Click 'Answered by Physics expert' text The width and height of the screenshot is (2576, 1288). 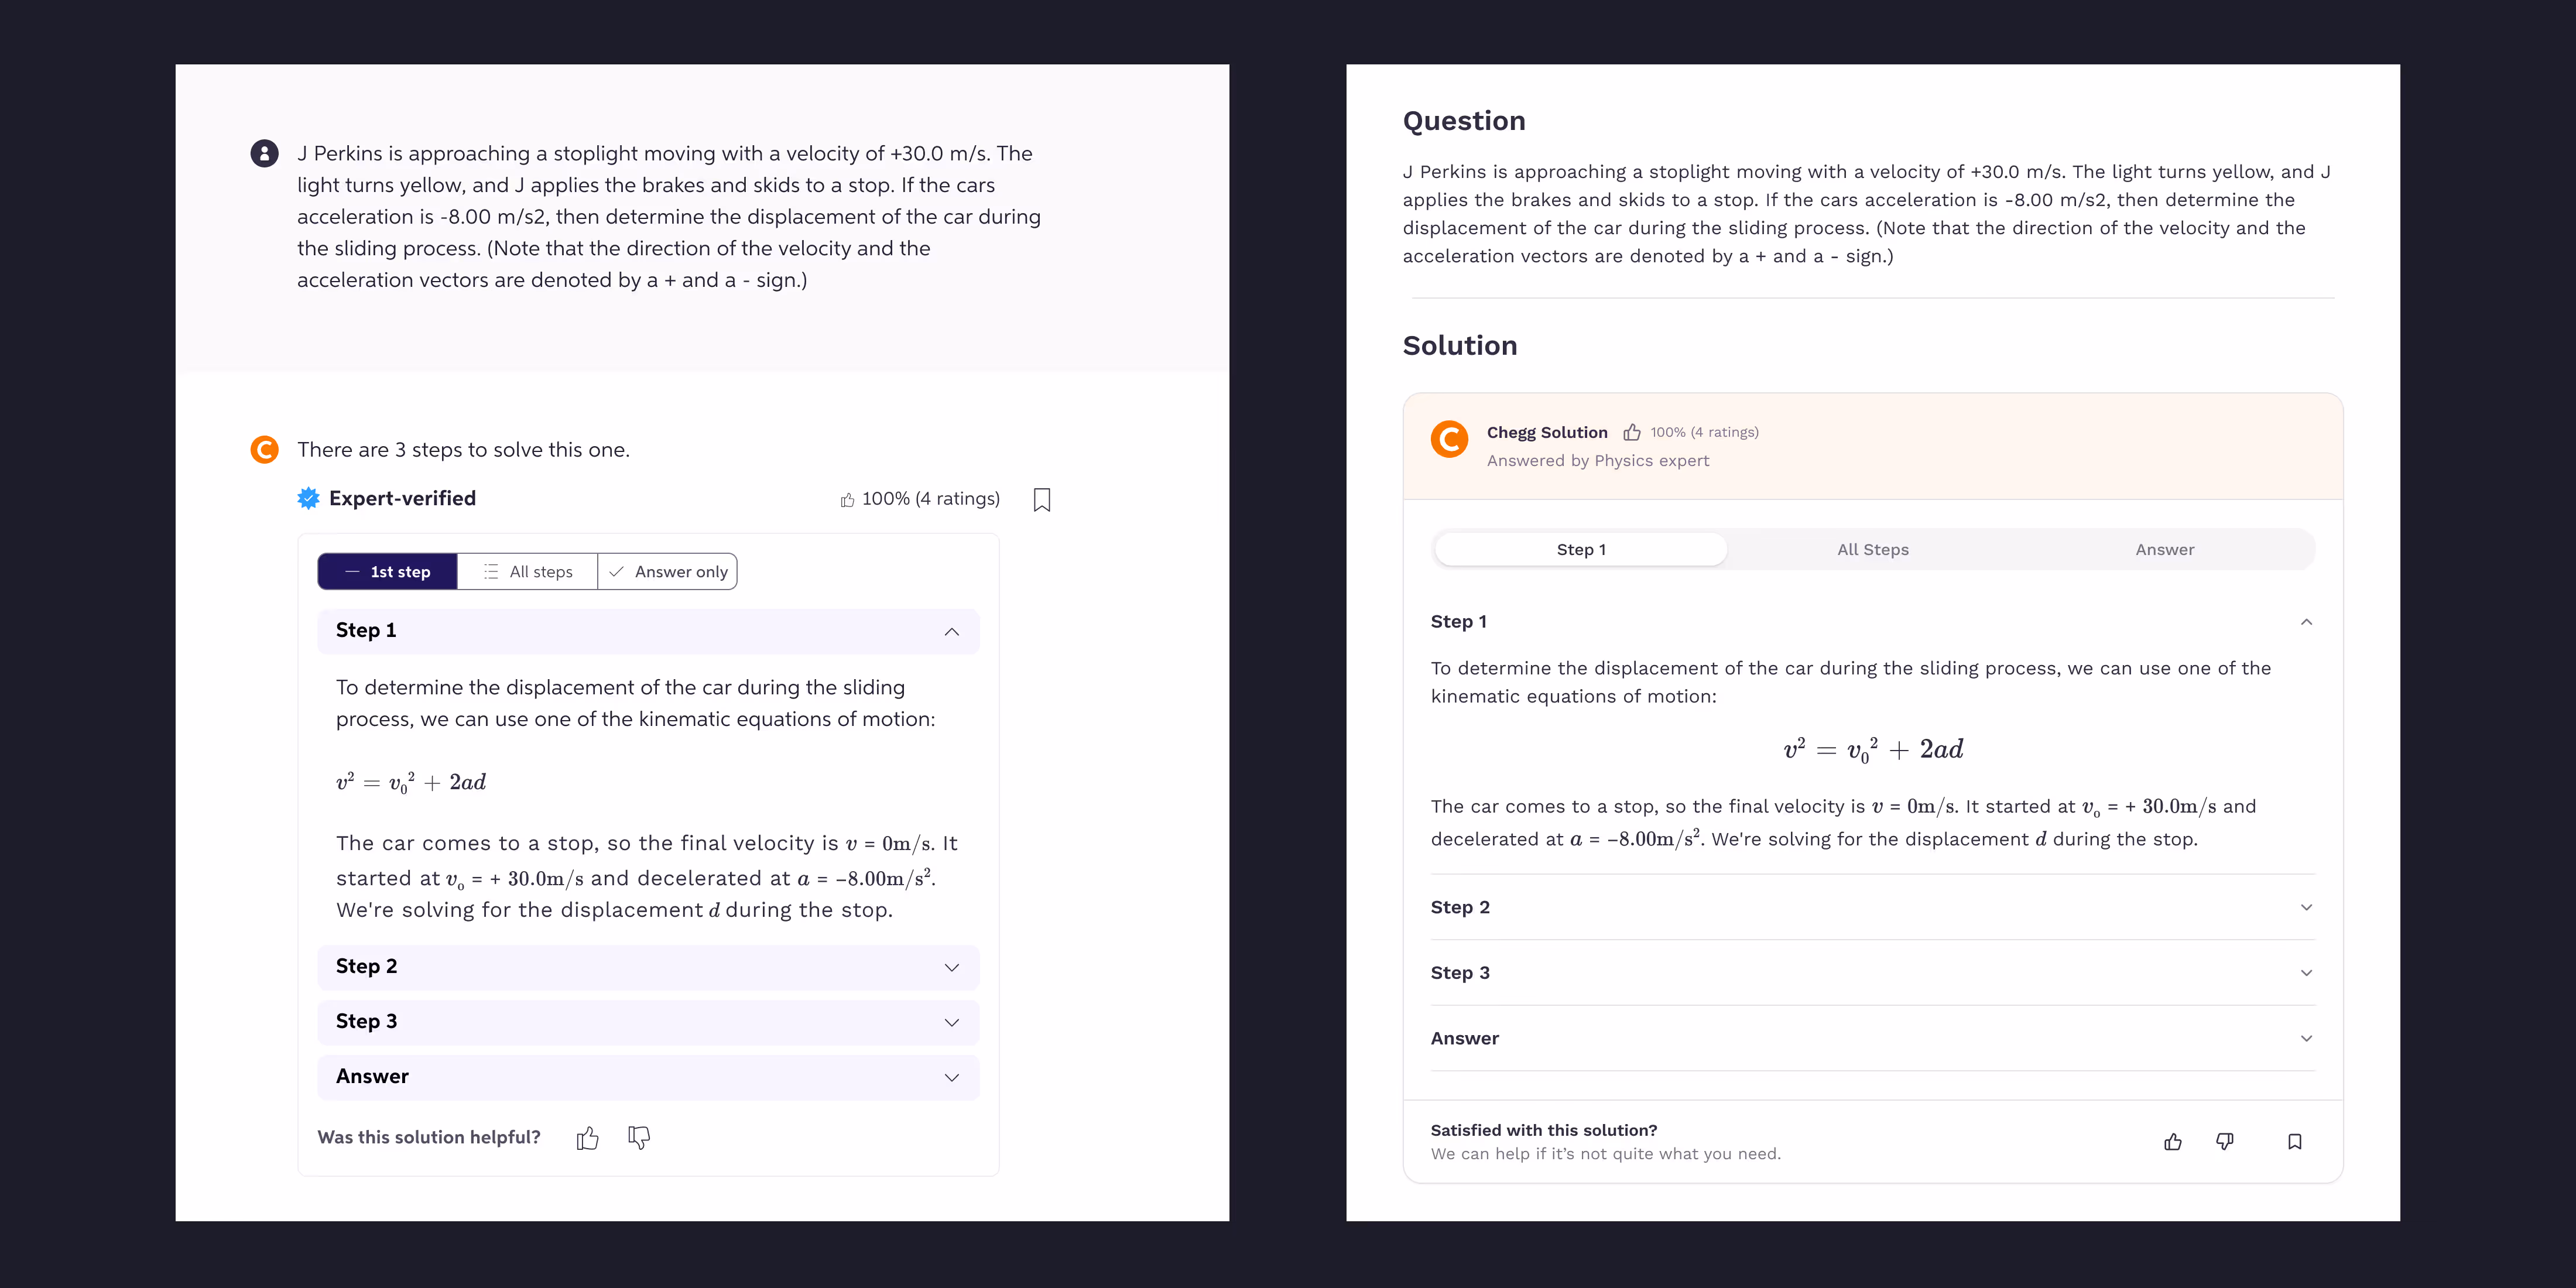pyautogui.click(x=1598, y=461)
